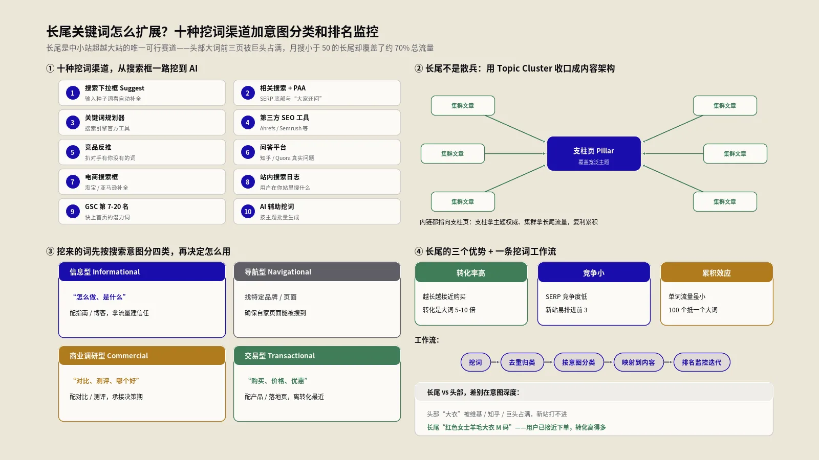
Task: Click the 长尾 vs 头部，差别在意图深度 heading
Action: (x=473, y=393)
